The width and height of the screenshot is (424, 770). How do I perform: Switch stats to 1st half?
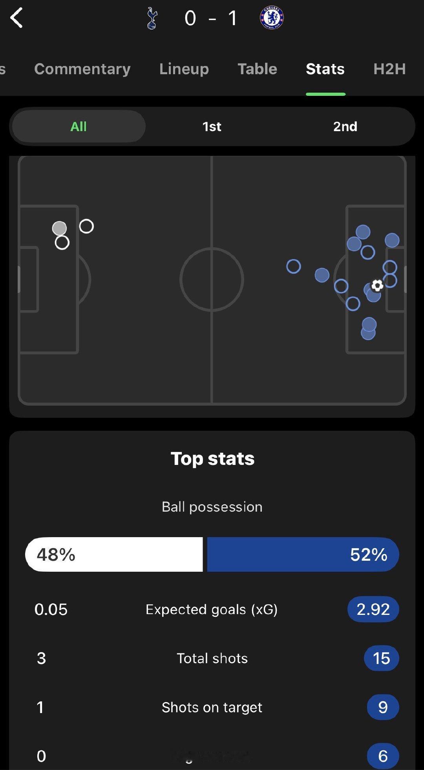212,126
